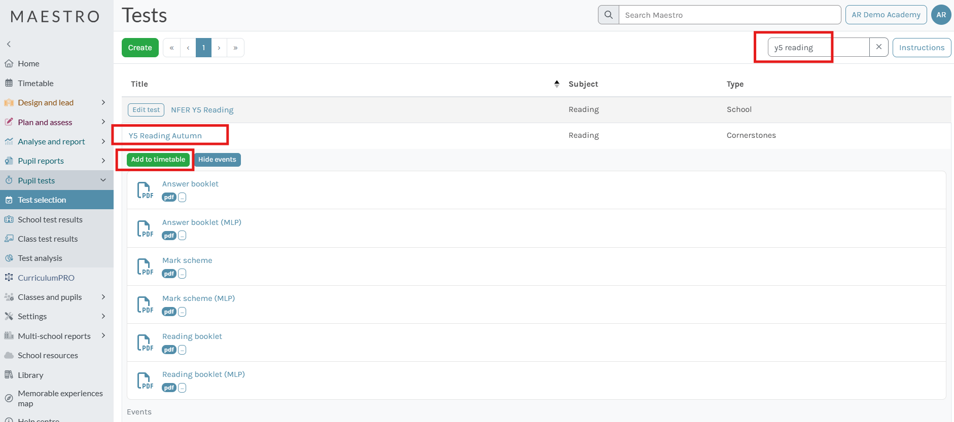Screen dimensions: 954x422
Task: Collapse the sidebar with the back arrow
Action: [x=9, y=44]
